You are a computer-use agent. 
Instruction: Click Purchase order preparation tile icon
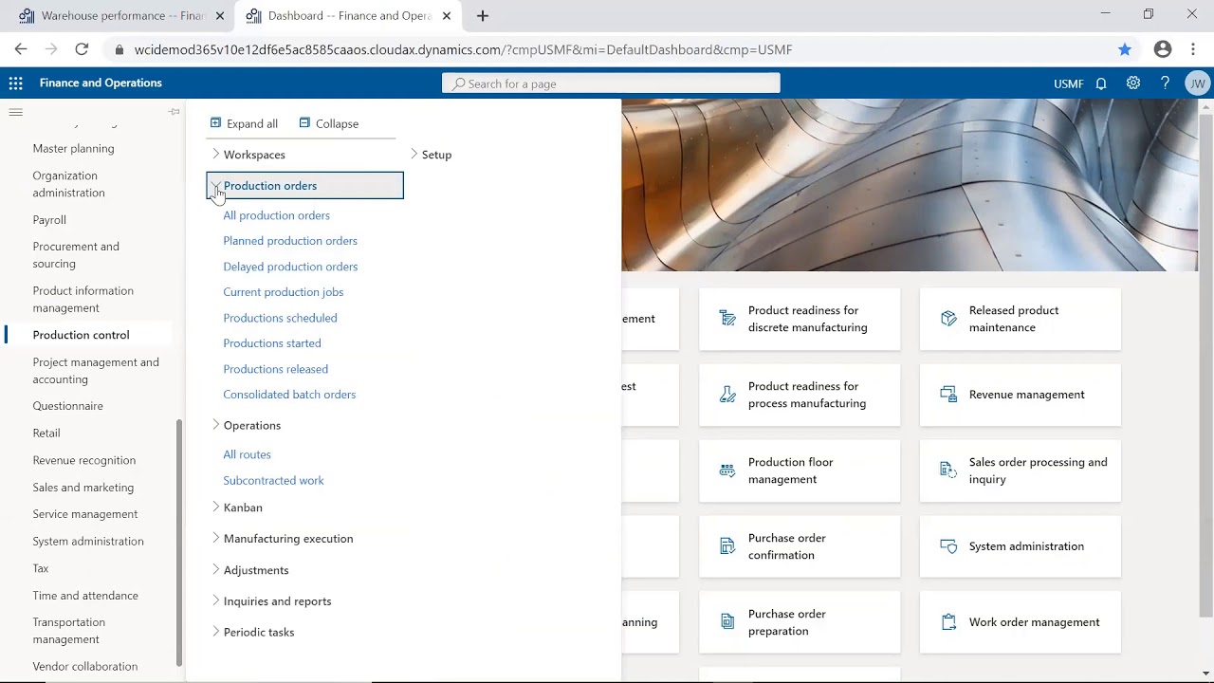[727, 622]
